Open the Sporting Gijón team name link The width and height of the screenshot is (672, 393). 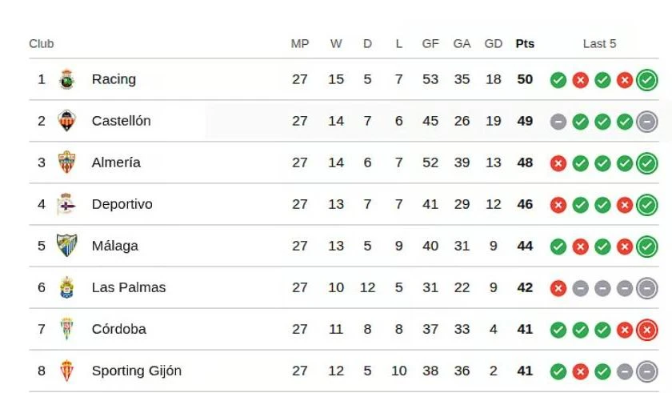[136, 371]
